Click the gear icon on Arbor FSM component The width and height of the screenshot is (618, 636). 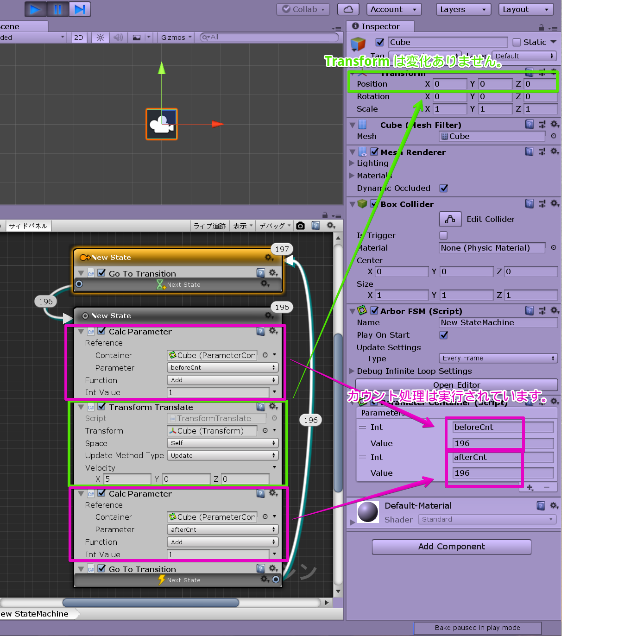tap(555, 311)
